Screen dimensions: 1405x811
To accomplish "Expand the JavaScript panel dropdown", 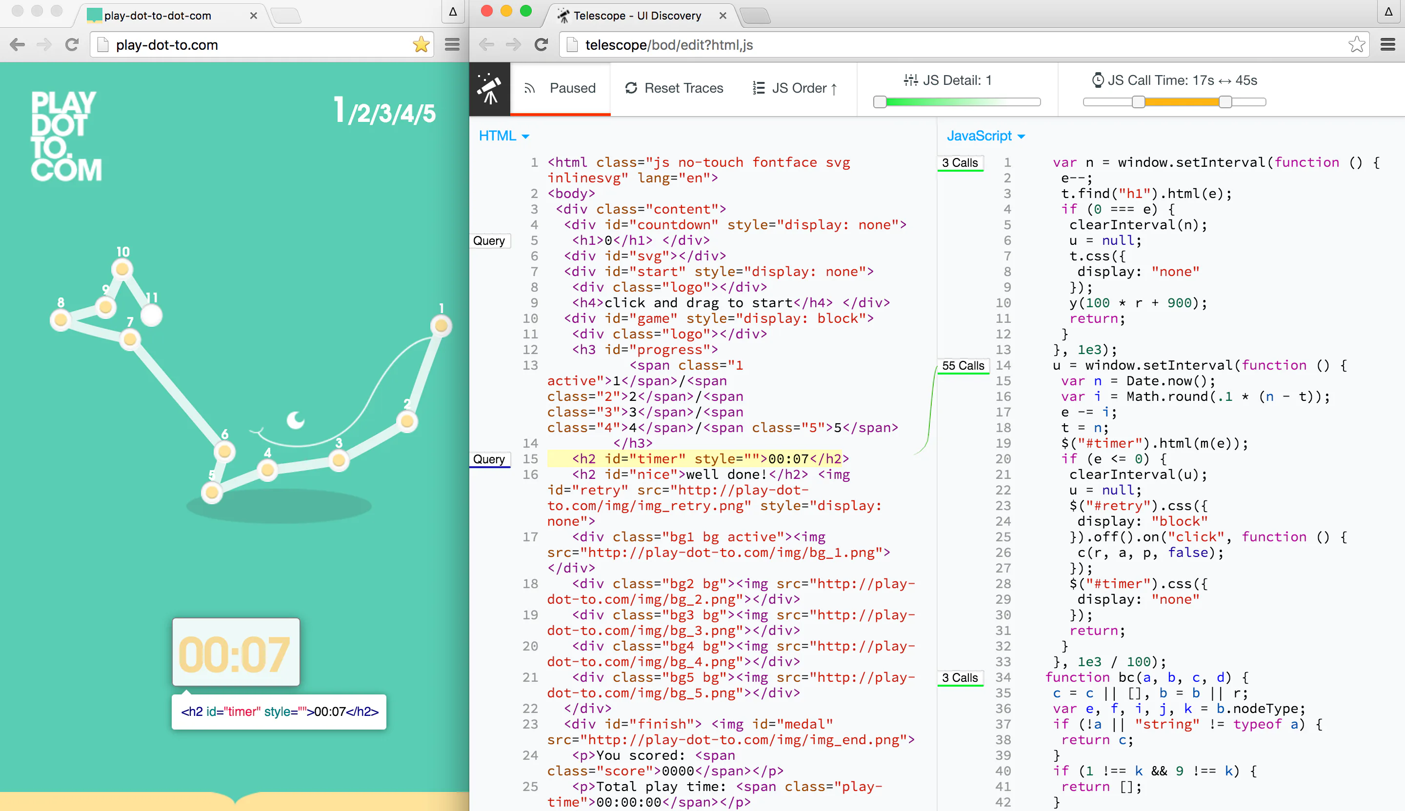I will point(985,136).
